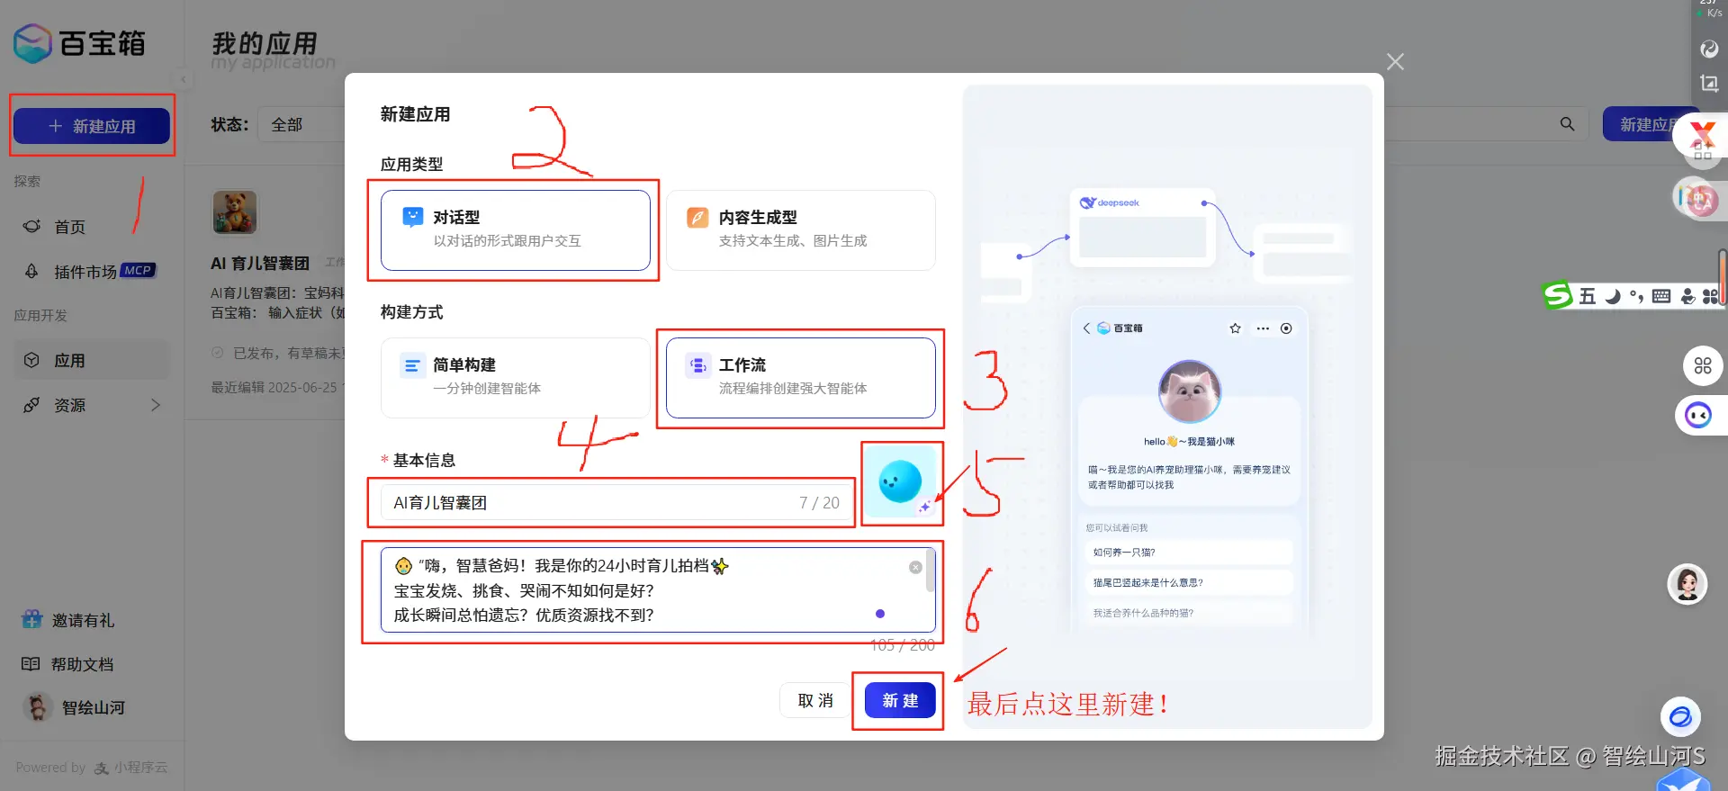Choose the 工作流 build method
Screen dimensions: 1728x791
[800, 377]
